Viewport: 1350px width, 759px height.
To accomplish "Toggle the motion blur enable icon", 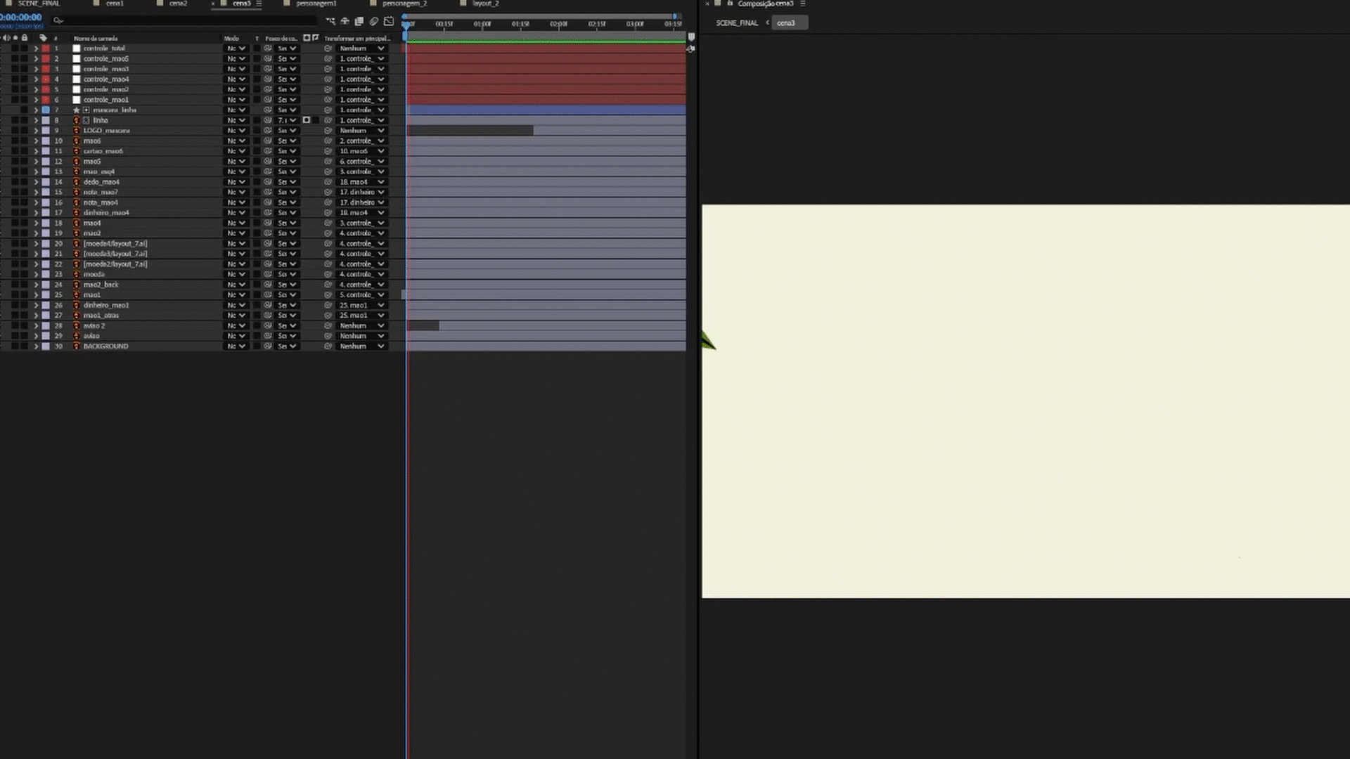I will coord(374,21).
